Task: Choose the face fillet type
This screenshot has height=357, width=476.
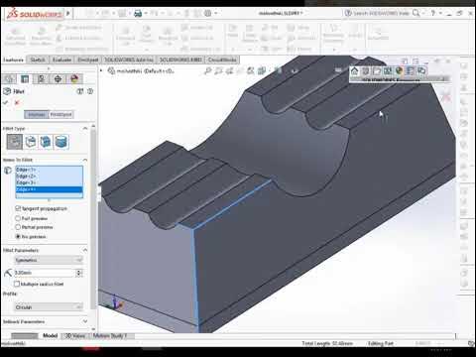Action: 46,142
